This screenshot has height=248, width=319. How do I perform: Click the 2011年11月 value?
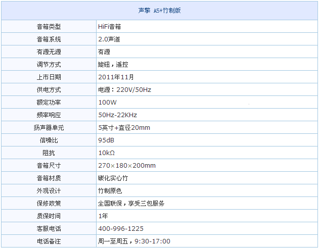tap(116, 77)
